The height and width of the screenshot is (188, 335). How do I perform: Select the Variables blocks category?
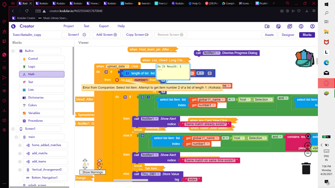pyautogui.click(x=42, y=113)
